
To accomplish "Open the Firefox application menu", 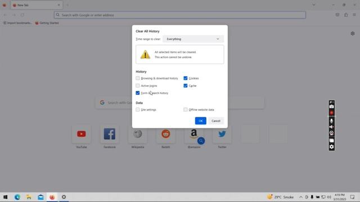I will pos(354,15).
